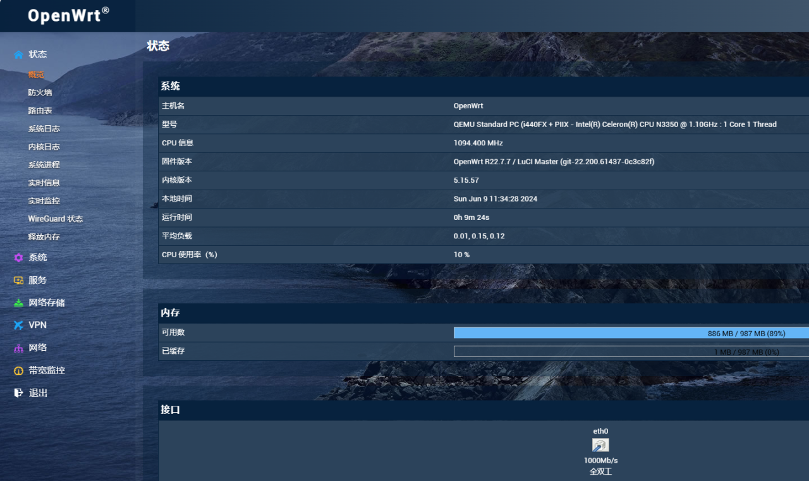809x481 pixels.
Task: Click the uptime value 0h 9m 24s
Action: 471,217
